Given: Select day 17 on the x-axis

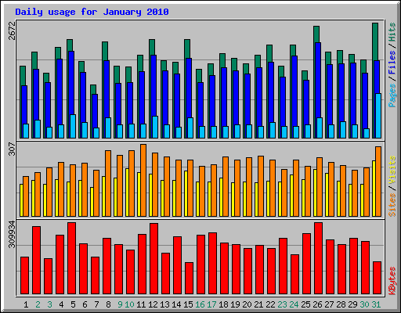Looking at the screenshot, I should click(x=211, y=304).
